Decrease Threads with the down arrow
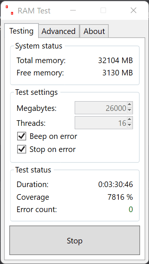 coord(129,125)
